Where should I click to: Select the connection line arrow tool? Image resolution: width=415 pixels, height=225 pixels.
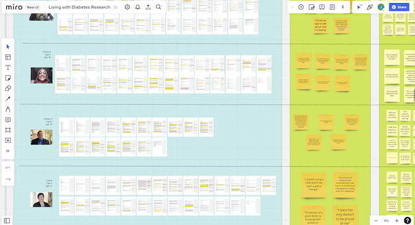tap(7, 99)
